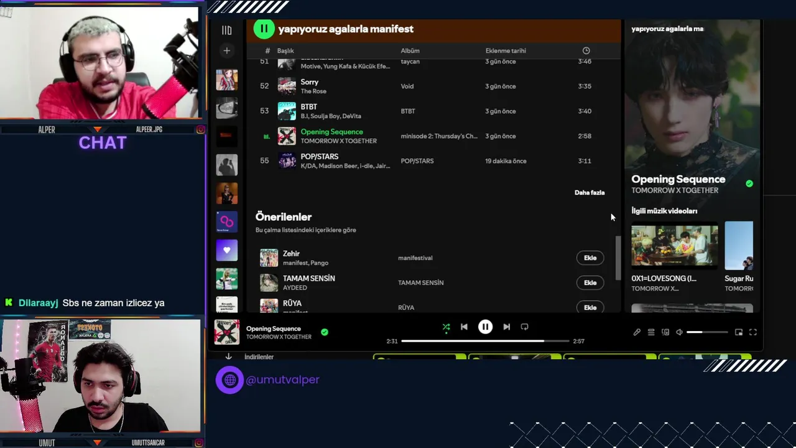Viewport: 796px width, 448px height.
Task: Open the Void album link
Action: pos(407,86)
